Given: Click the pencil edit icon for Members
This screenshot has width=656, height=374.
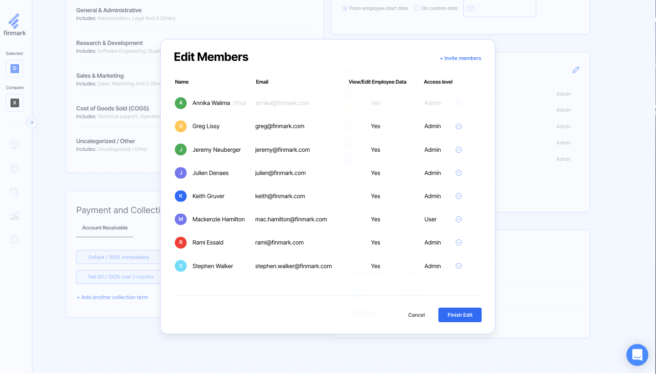Looking at the screenshot, I should pos(576,70).
